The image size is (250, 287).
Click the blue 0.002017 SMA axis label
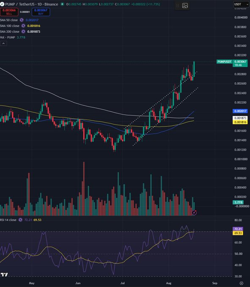(x=240, y=111)
